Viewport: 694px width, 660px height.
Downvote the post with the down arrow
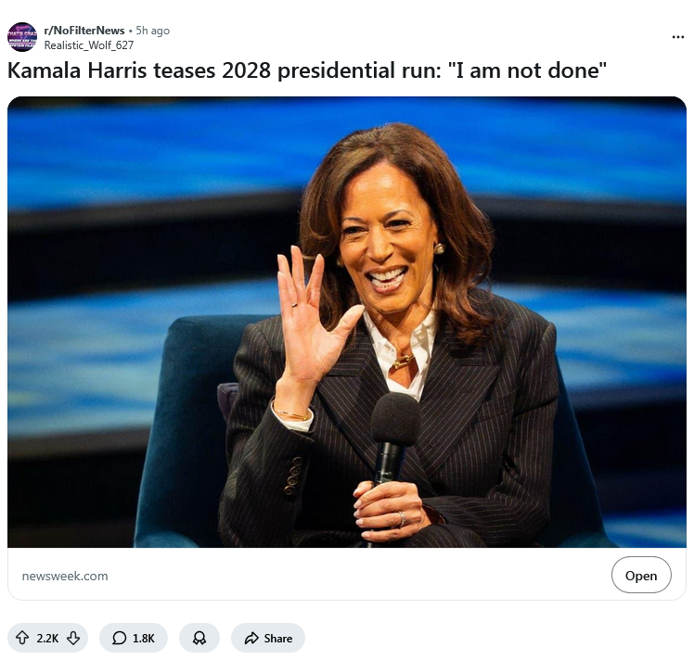pyautogui.click(x=73, y=638)
